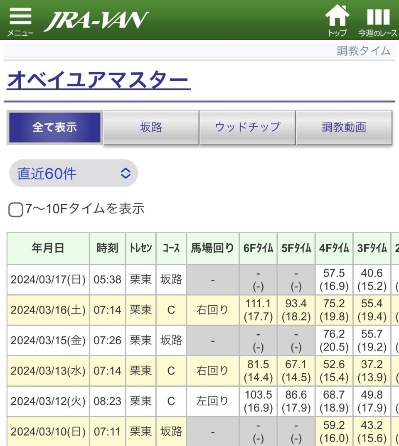Click the JRA-VAN logo
Screen dimensions: 399x446
point(96,20)
